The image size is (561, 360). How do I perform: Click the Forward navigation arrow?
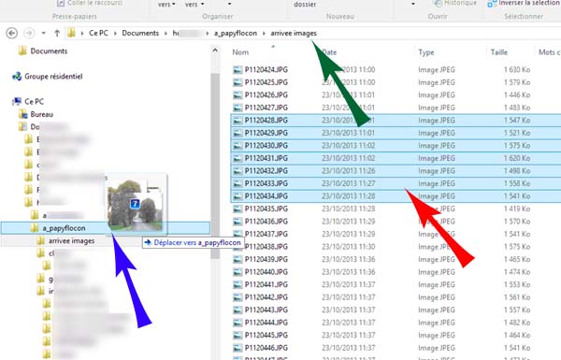coord(29,34)
